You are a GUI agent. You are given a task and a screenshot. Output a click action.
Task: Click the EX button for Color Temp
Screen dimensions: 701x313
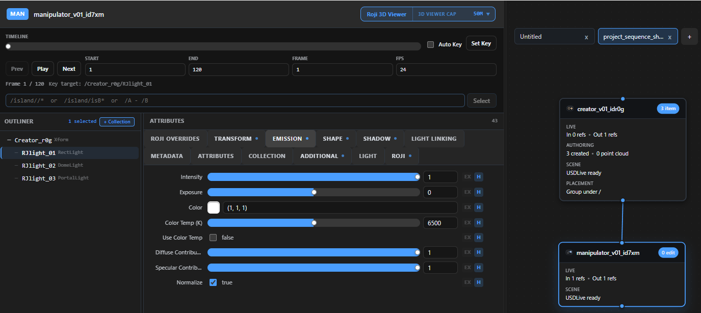click(x=468, y=223)
